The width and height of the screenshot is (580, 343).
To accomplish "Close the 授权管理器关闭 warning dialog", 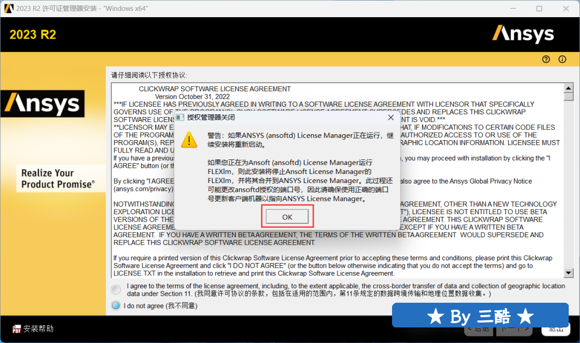I will [x=390, y=118].
